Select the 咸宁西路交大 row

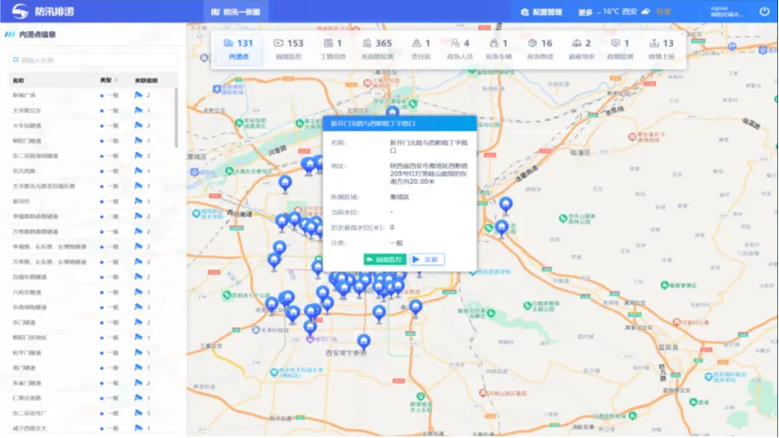pyautogui.click(x=92, y=428)
